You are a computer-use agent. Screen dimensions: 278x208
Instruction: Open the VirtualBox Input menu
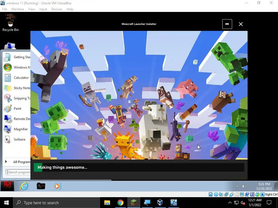(43, 9)
